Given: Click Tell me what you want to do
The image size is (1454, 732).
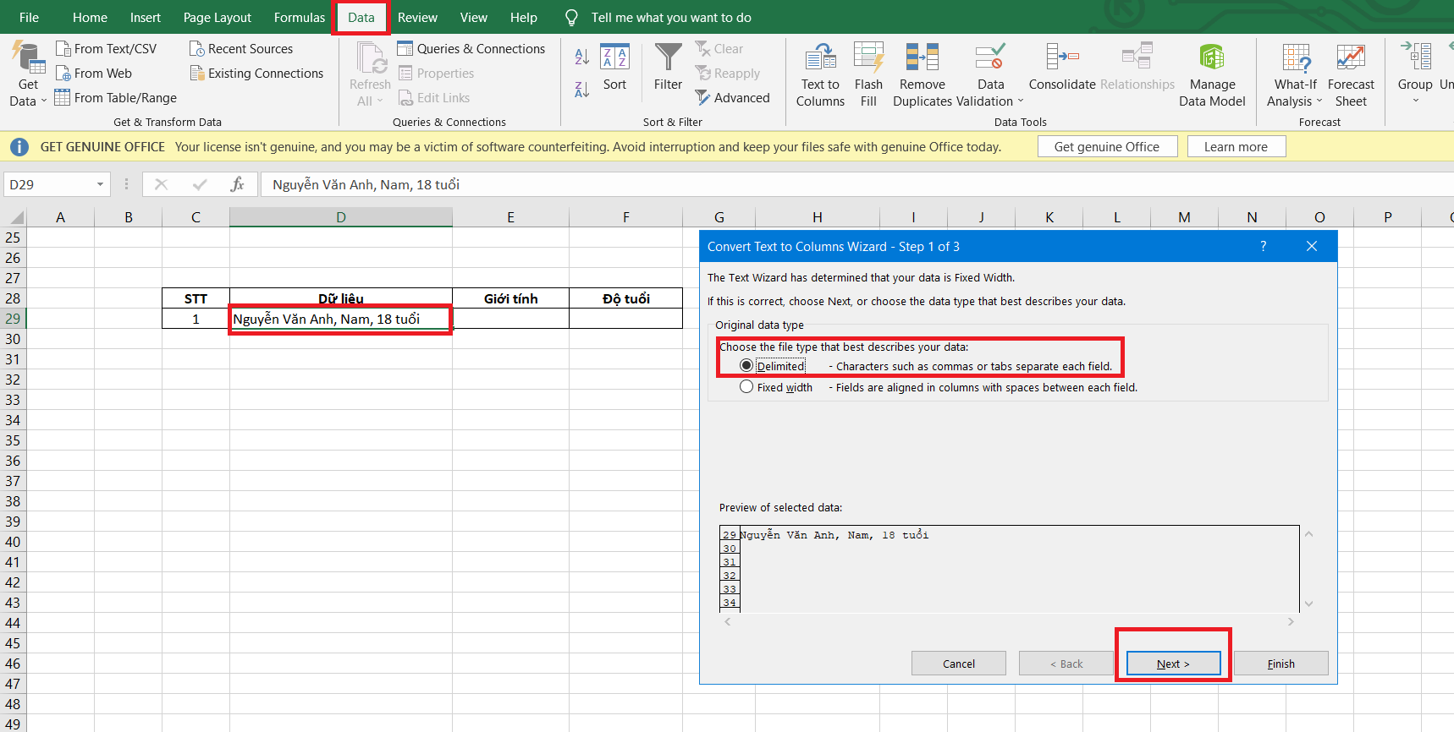Looking at the screenshot, I should click(x=671, y=18).
